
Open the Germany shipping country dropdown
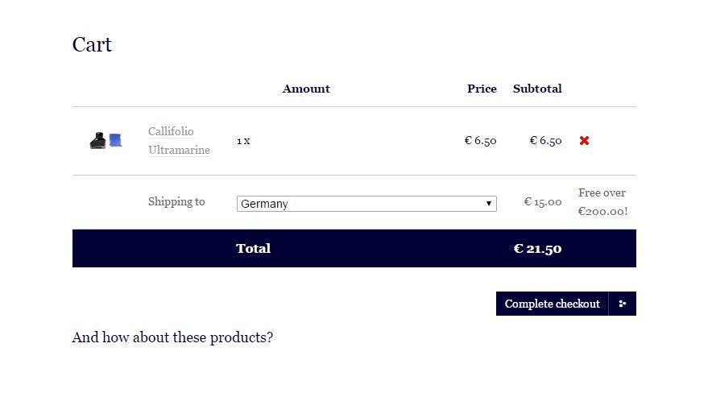tap(366, 204)
